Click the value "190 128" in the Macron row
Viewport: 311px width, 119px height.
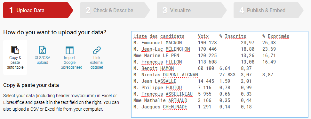(207, 43)
